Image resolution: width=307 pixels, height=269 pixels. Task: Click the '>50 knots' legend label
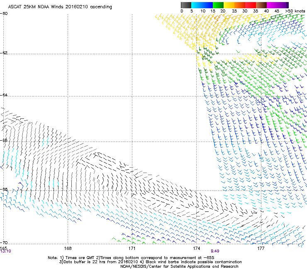[x=295, y=11]
